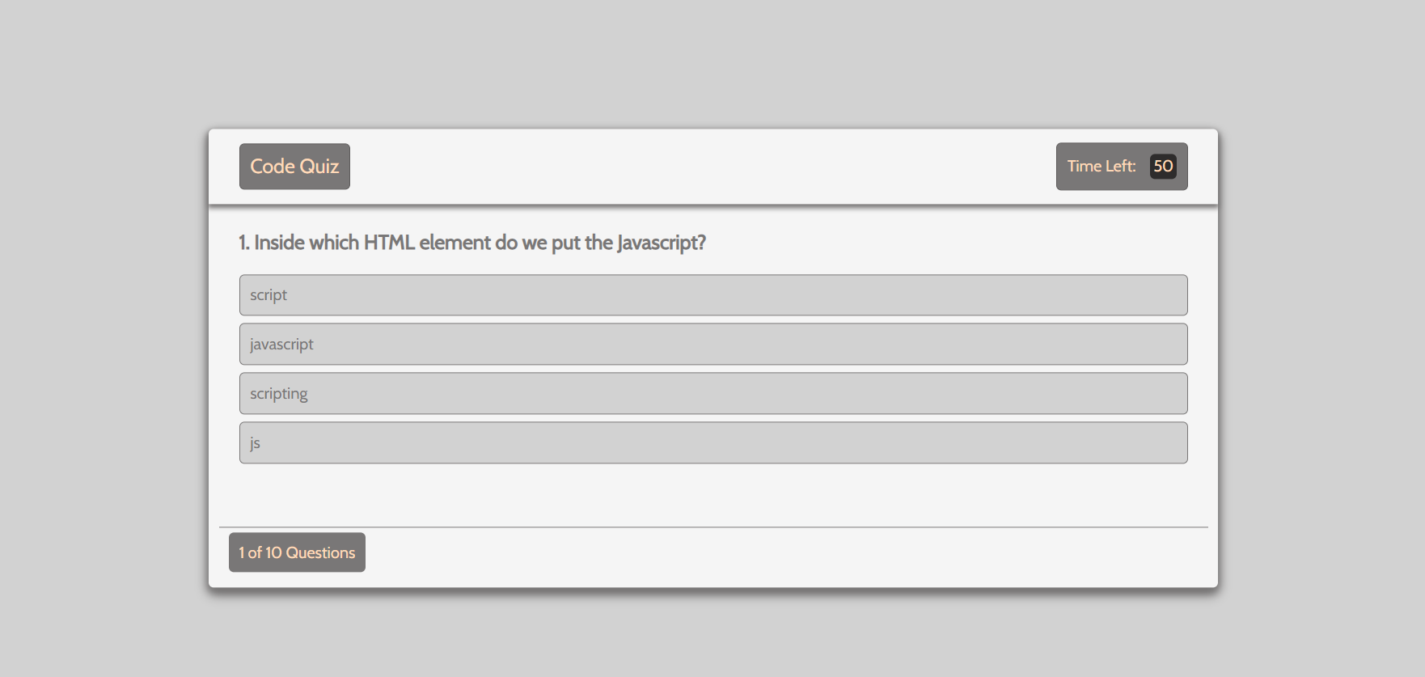Click the total "10" in question counter
This screenshot has height=677, width=1425.
[273, 553]
